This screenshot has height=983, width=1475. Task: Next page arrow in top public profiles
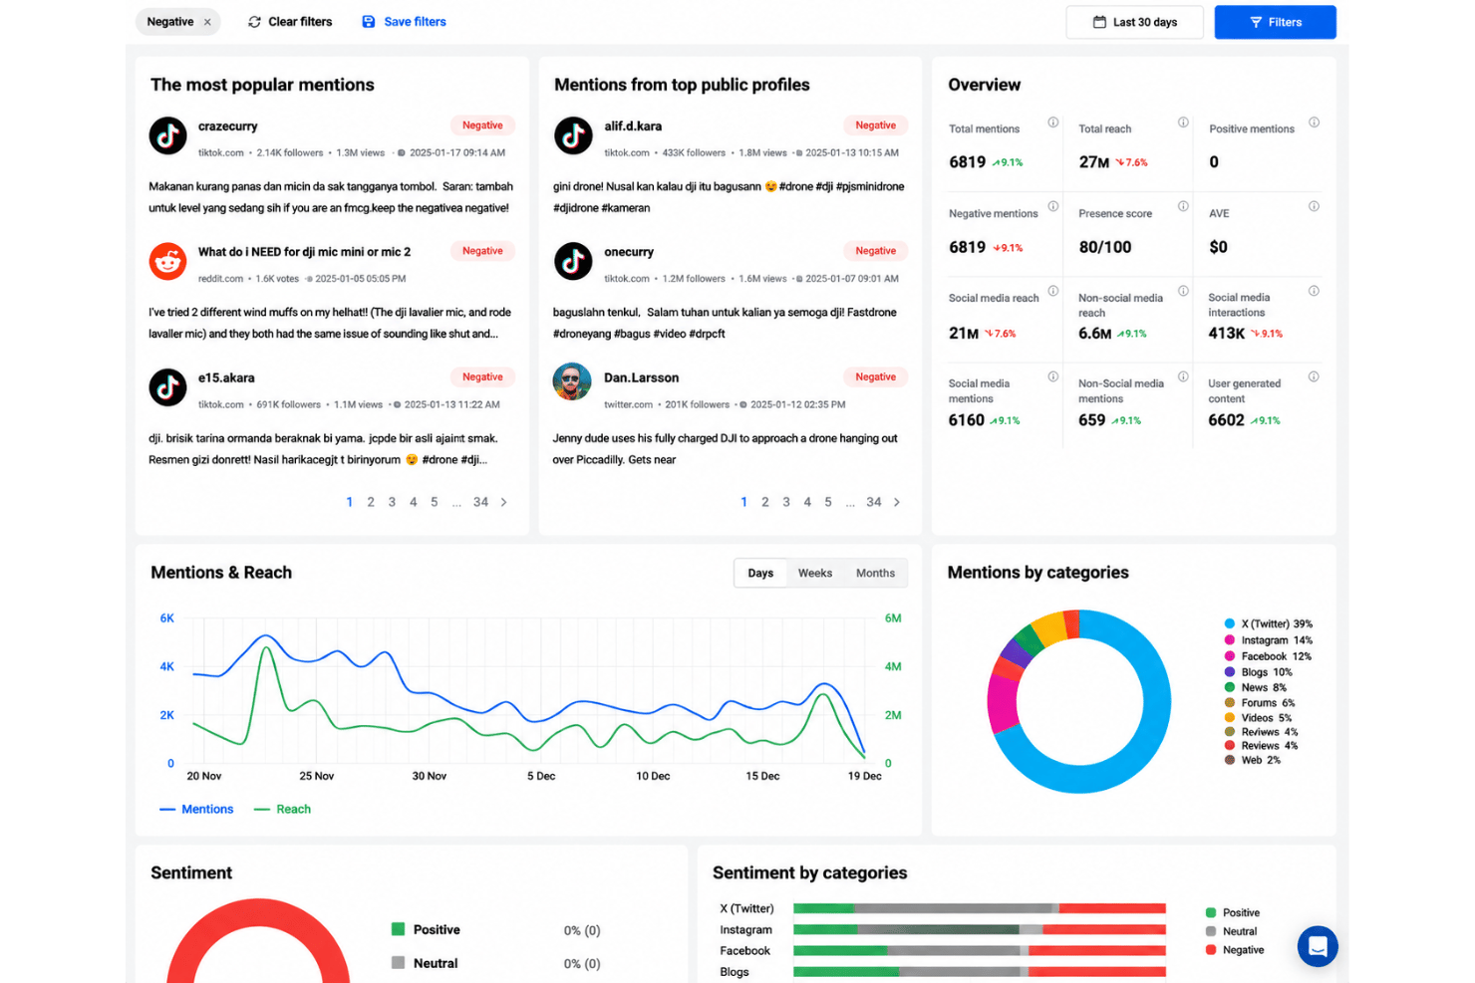coord(897,502)
